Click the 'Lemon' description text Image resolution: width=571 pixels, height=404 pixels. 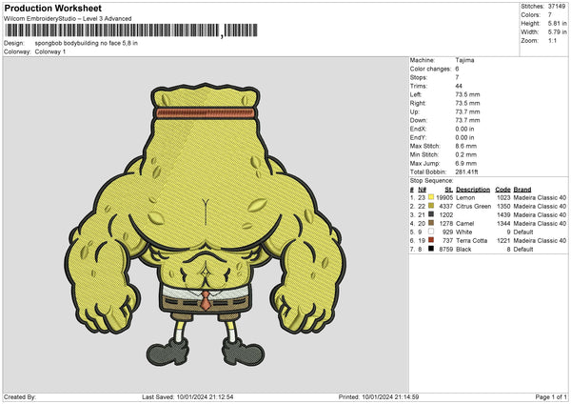(x=465, y=197)
